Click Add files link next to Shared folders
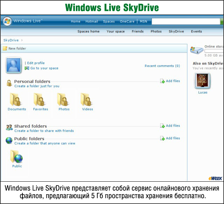Image resolution: width=224 pixels, height=204 pixels. [173, 126]
